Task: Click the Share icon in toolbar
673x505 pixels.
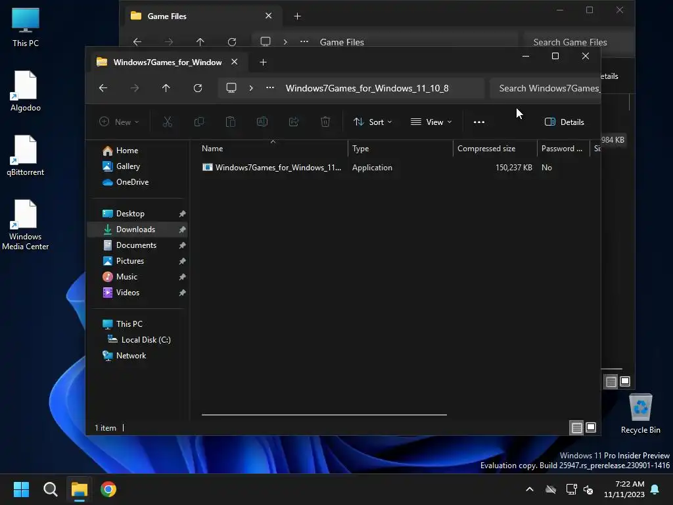Action: (x=294, y=122)
